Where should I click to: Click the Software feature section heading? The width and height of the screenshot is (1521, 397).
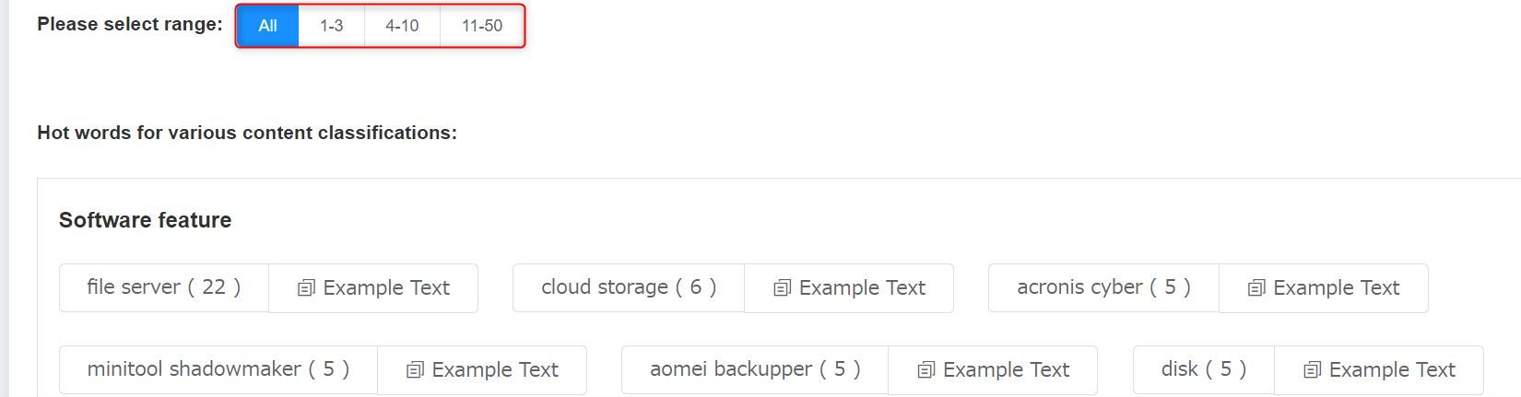tap(146, 220)
